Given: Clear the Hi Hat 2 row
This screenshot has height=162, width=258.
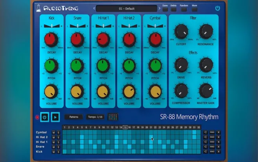Looking at the screenshot, I should pos(219,137).
